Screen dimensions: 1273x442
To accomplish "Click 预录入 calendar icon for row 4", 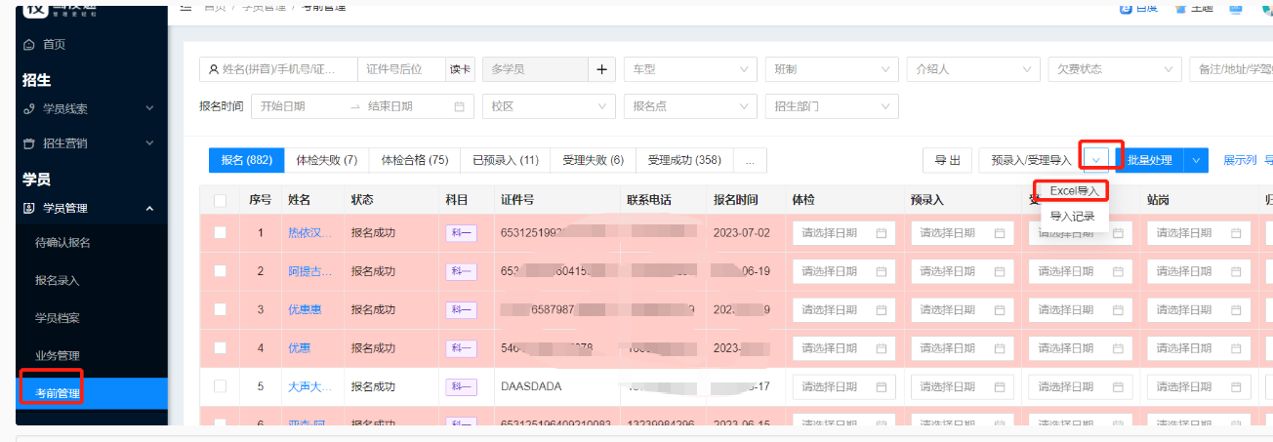I will [x=1000, y=347].
